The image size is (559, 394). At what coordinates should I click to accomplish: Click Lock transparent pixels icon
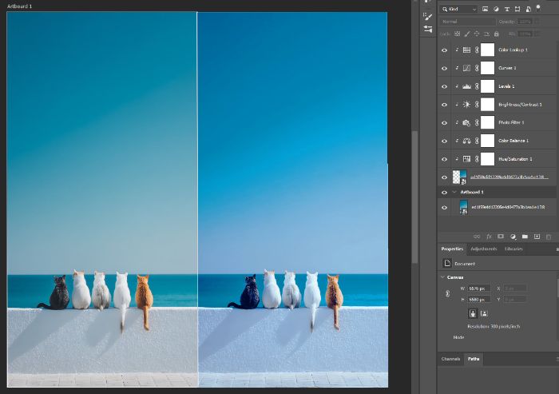tap(457, 34)
